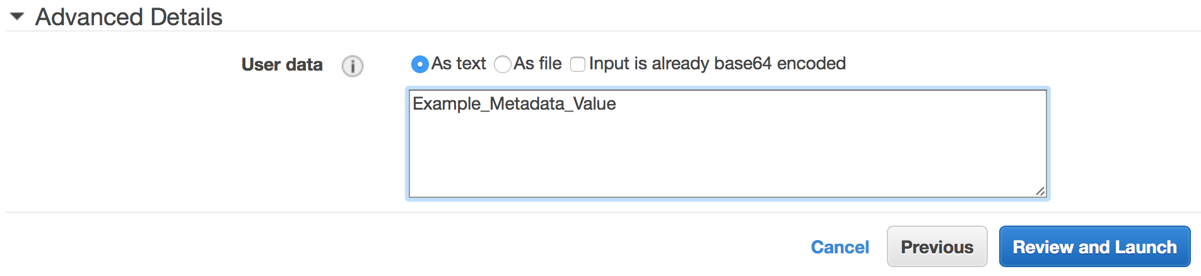
Task: Click the "Input is already base64 encoded" label
Action: [717, 64]
